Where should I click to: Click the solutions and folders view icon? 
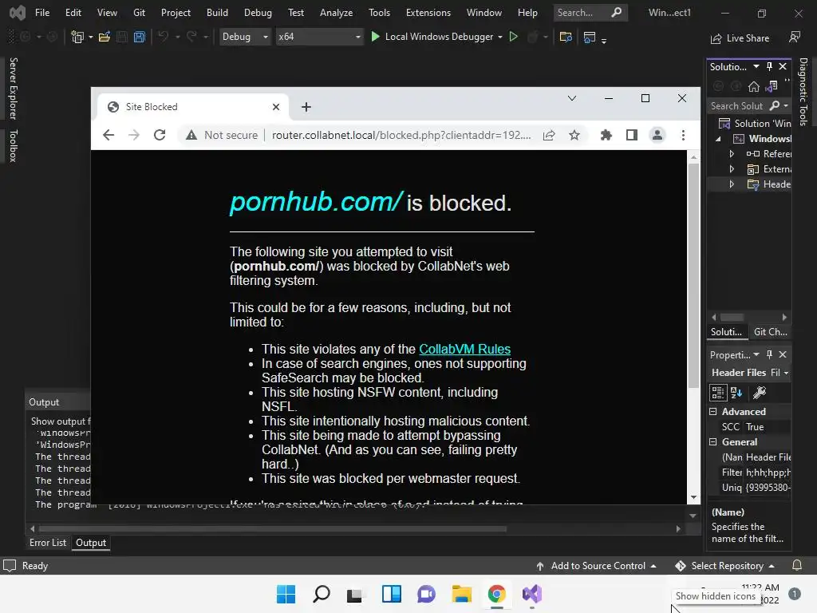point(772,86)
